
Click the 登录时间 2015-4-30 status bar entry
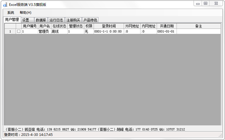[x=28, y=135]
